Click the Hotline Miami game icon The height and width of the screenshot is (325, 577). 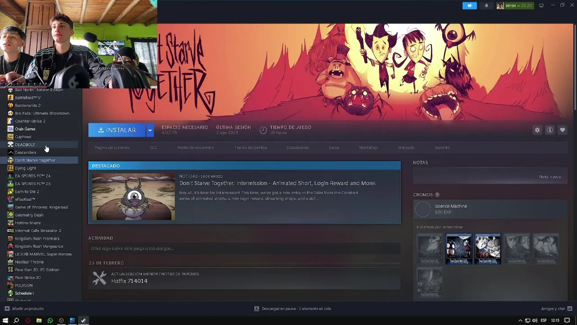tap(10, 223)
